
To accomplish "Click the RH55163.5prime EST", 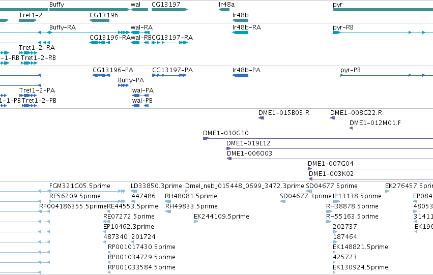I will [329, 222].
